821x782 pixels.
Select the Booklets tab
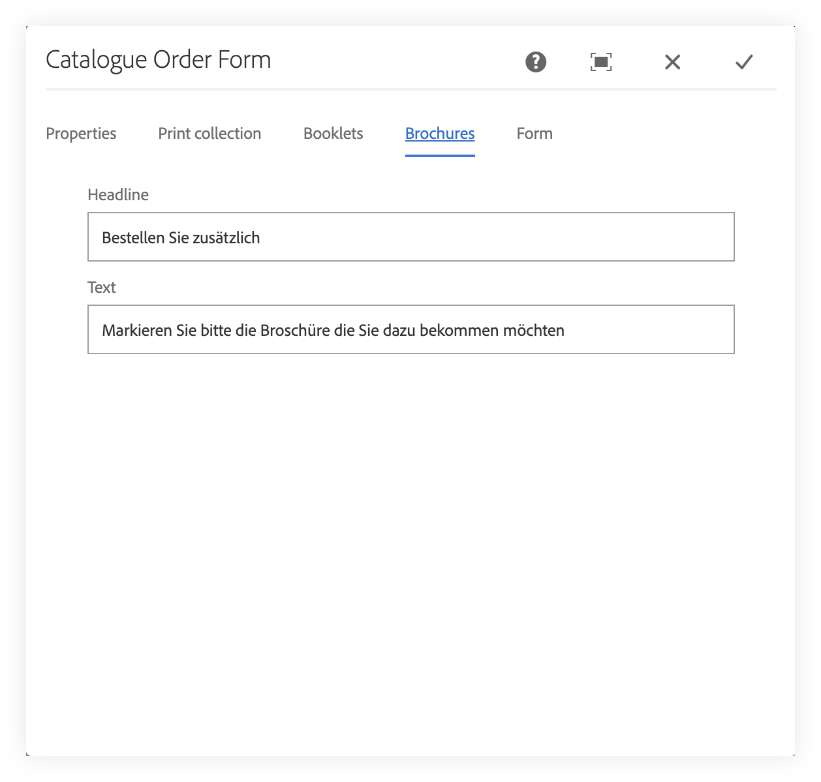(x=333, y=134)
